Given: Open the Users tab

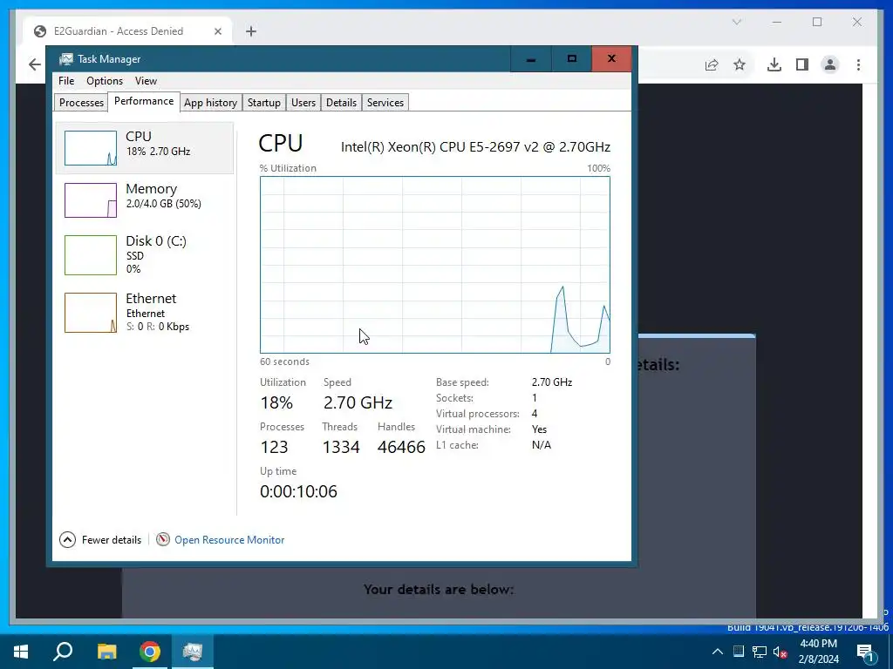Looking at the screenshot, I should pos(303,103).
